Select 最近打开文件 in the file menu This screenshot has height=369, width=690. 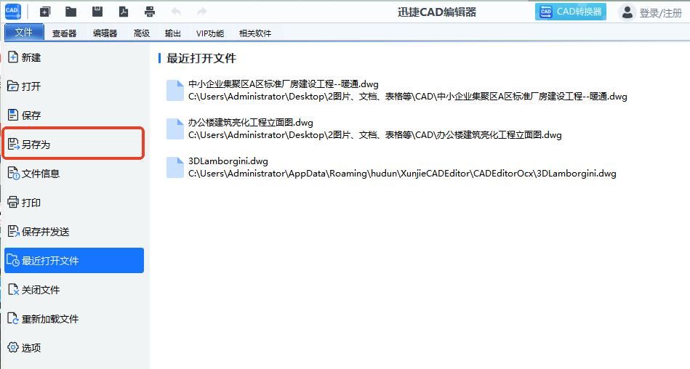coord(74,260)
